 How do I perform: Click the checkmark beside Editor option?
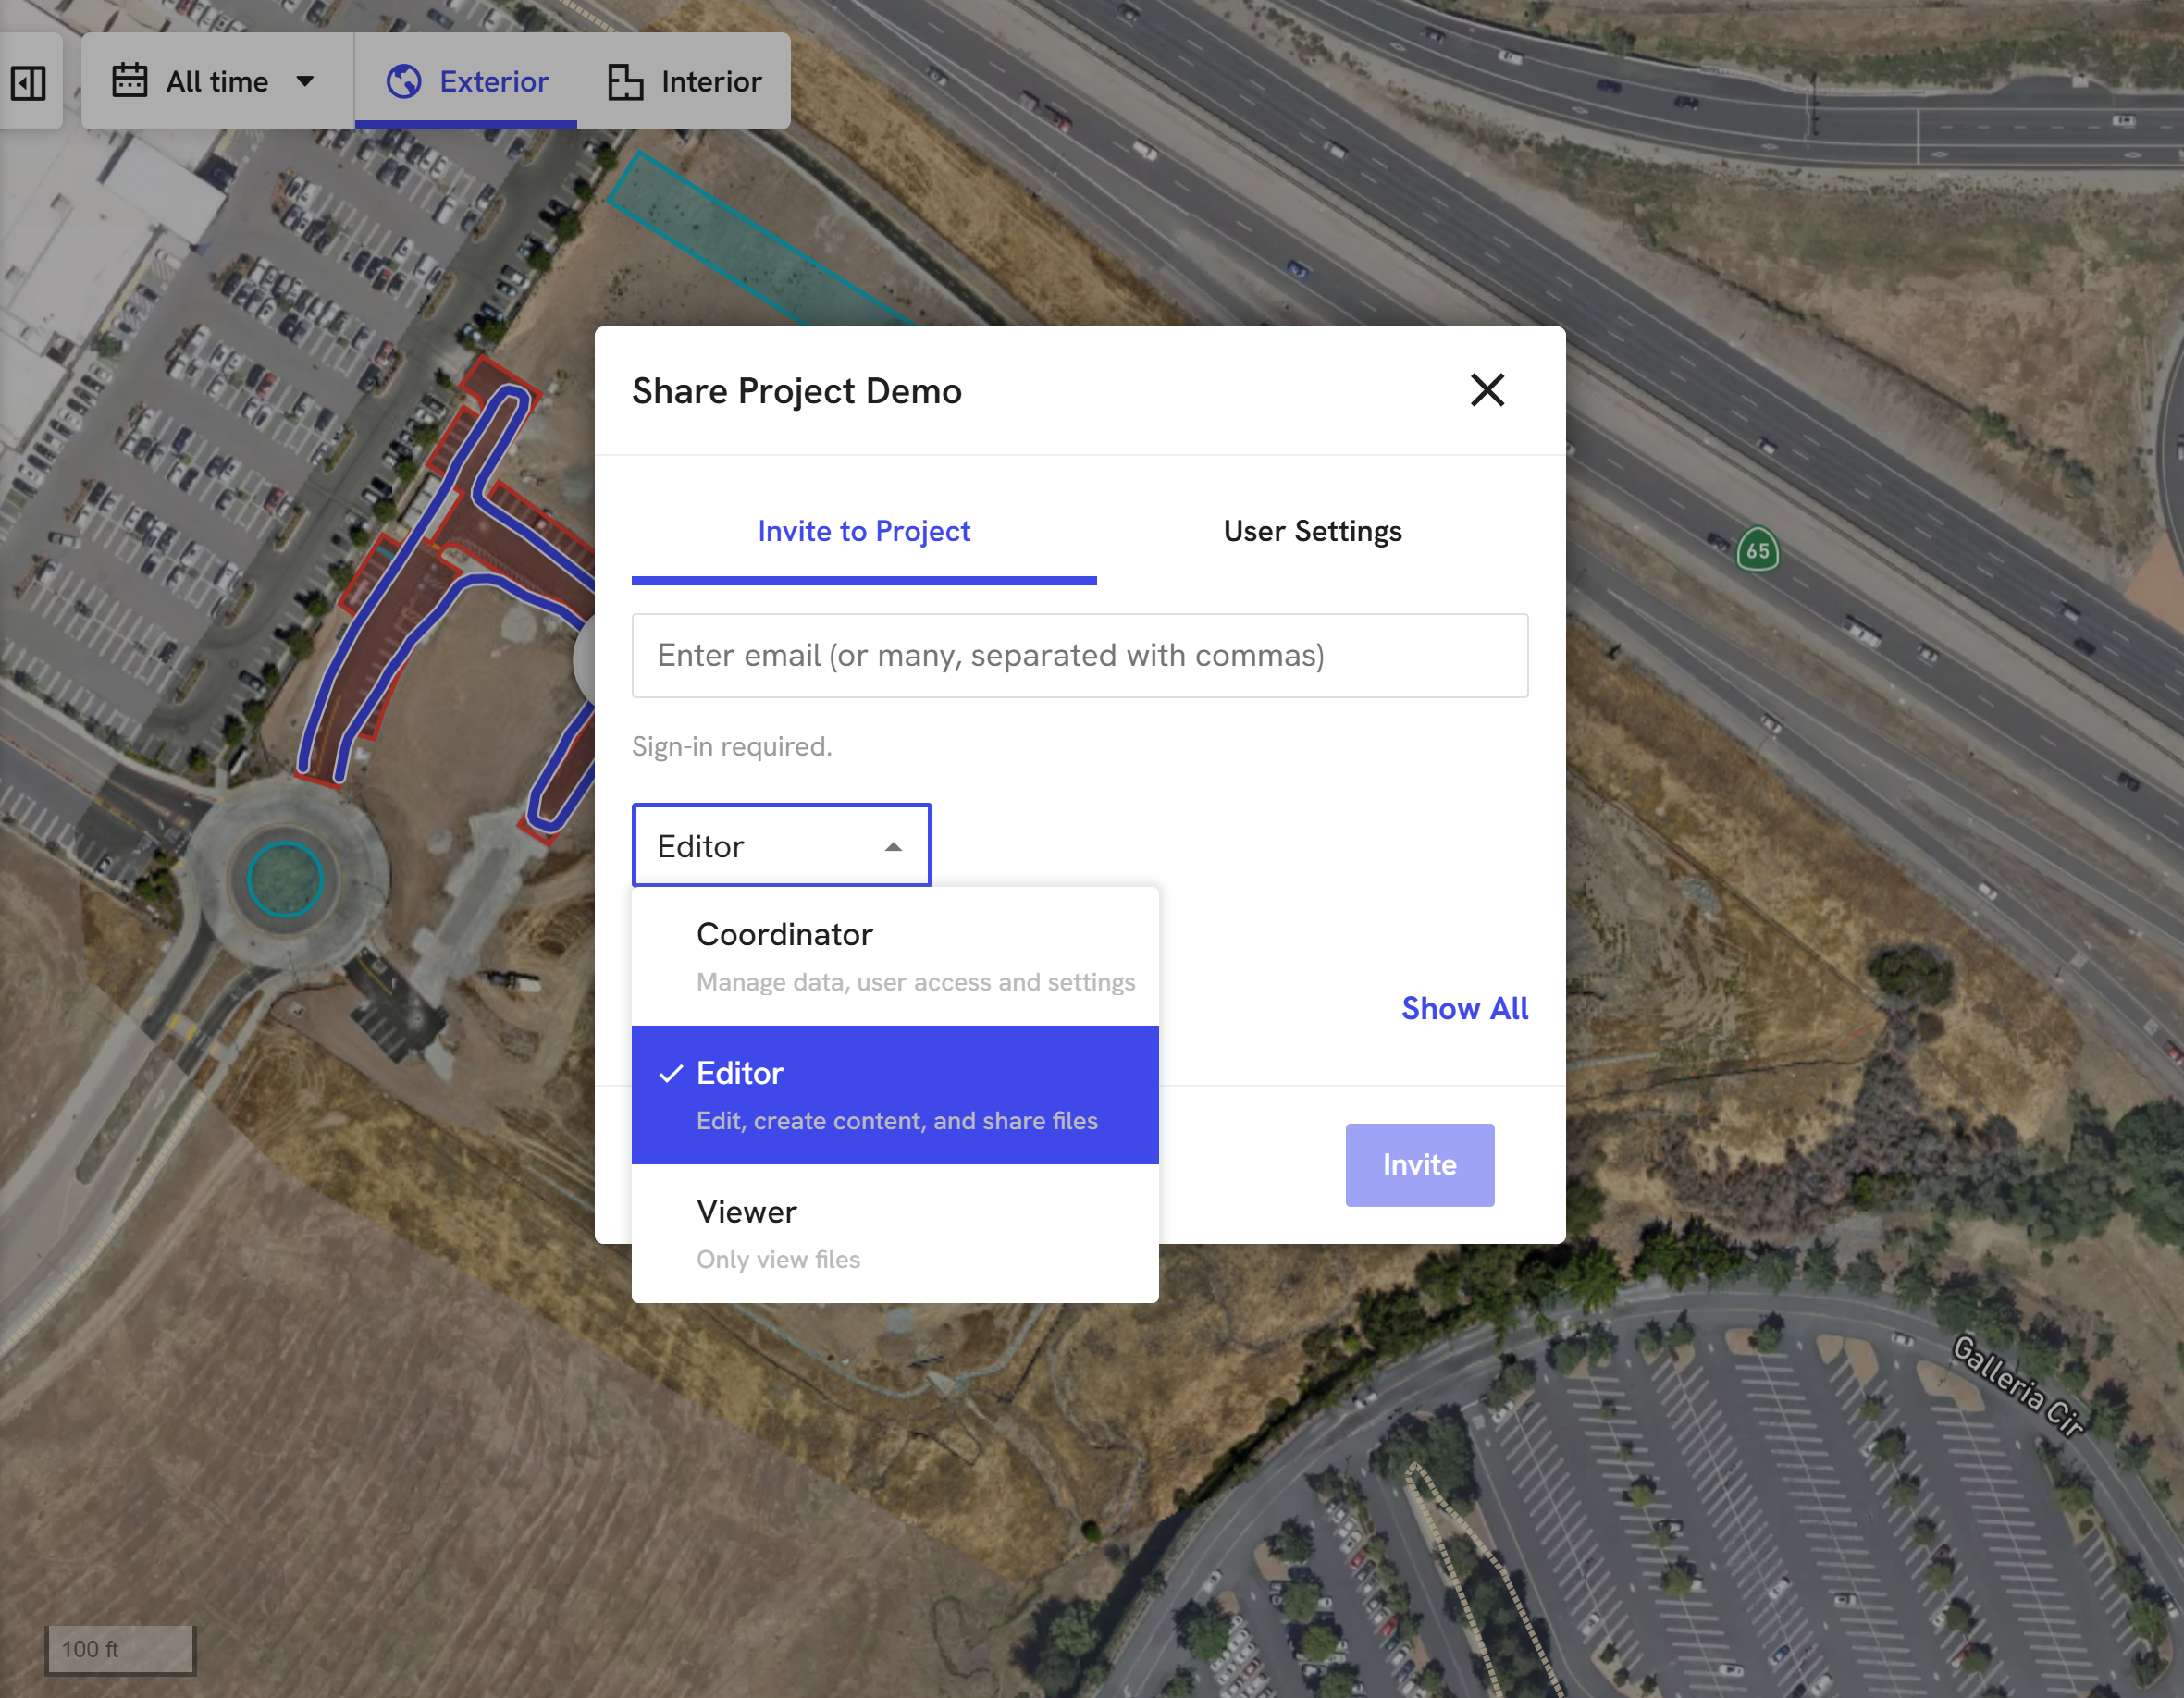[x=671, y=1074]
